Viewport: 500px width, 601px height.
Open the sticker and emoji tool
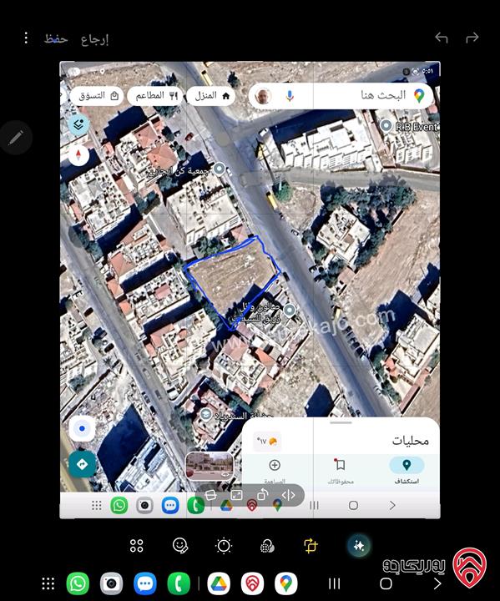coord(180,545)
